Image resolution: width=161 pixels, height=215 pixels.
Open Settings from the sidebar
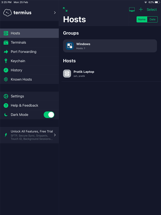pyautogui.click(x=29, y=96)
